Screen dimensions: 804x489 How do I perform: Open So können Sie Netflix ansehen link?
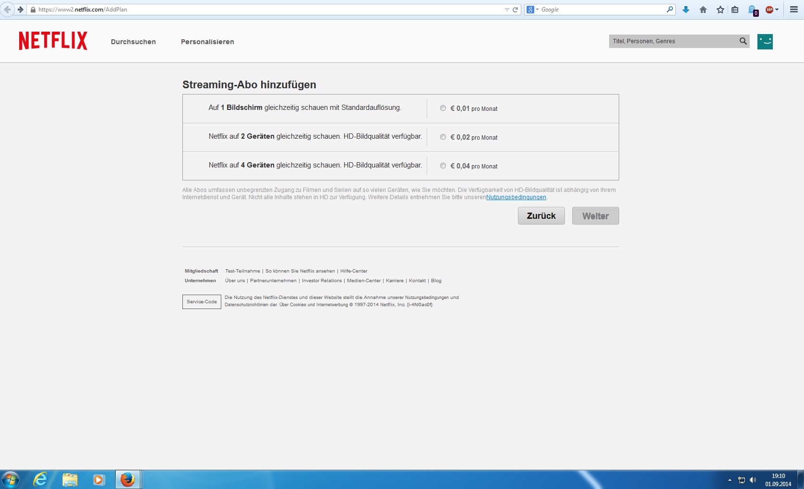[x=300, y=271]
